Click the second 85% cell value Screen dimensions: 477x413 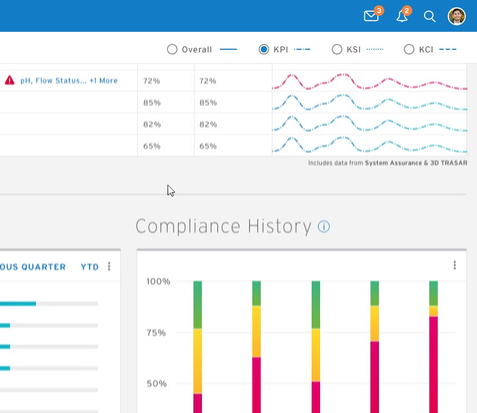tap(208, 103)
